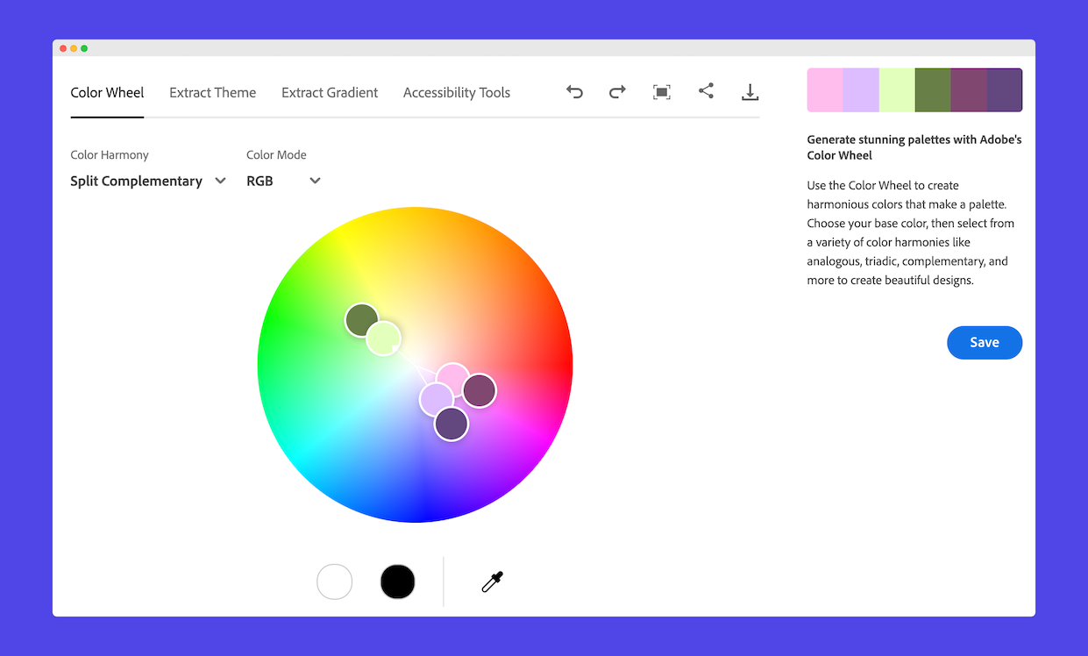Click the Undo arrow icon
This screenshot has height=656, width=1088.
[x=574, y=91]
